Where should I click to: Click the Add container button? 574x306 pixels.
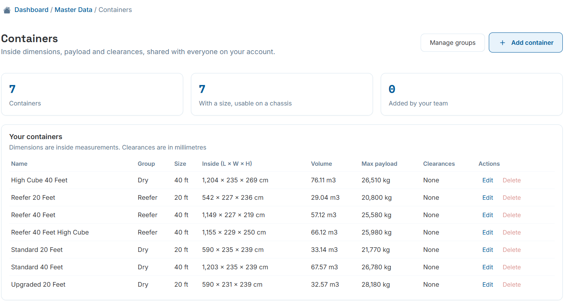pyautogui.click(x=526, y=42)
